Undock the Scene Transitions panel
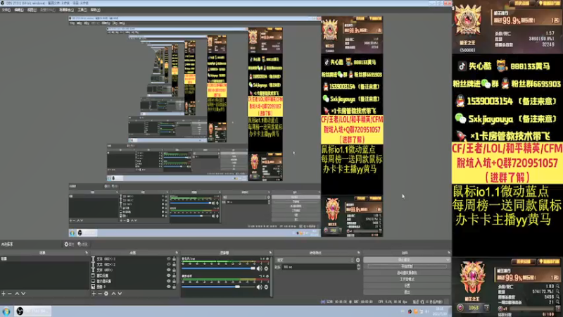Viewport: 563px width, 317px height. click(358, 253)
